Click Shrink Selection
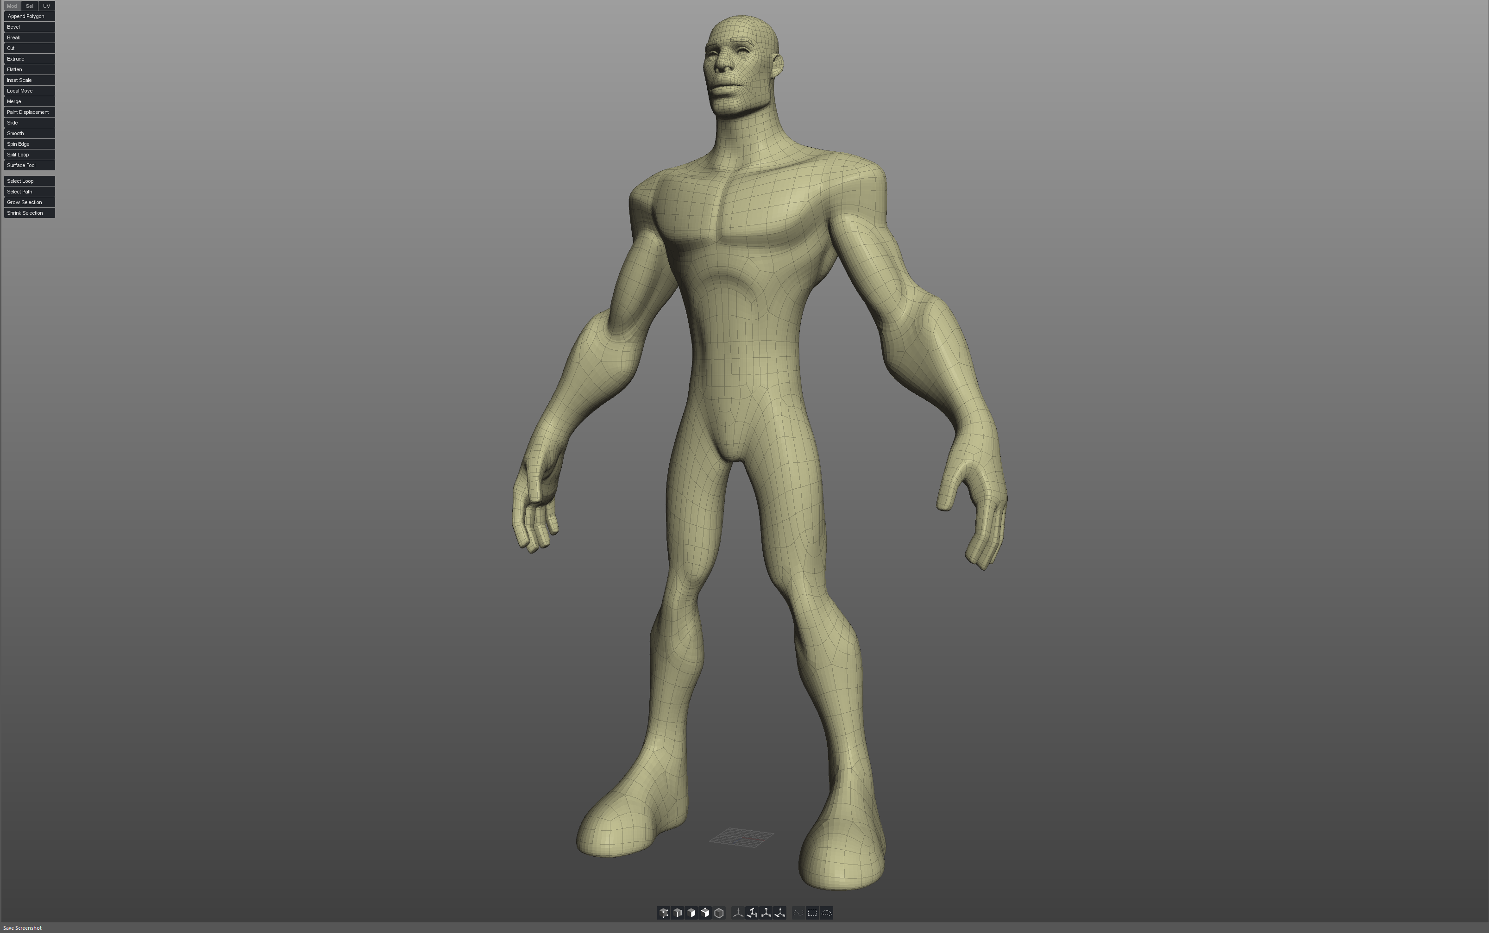Viewport: 1489px width, 933px height. [x=29, y=213]
